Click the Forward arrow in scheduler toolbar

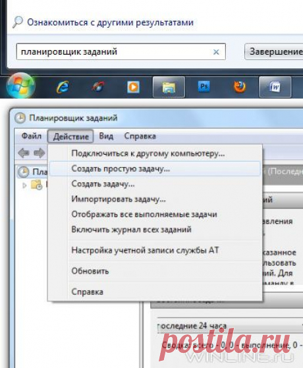40,153
